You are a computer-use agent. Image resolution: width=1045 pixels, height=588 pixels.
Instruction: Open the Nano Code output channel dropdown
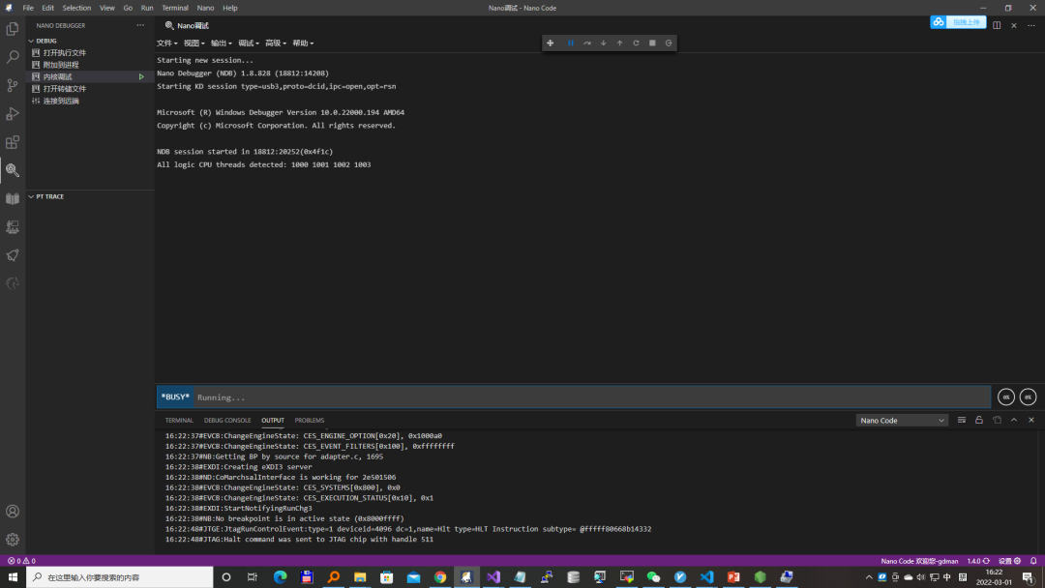click(902, 420)
